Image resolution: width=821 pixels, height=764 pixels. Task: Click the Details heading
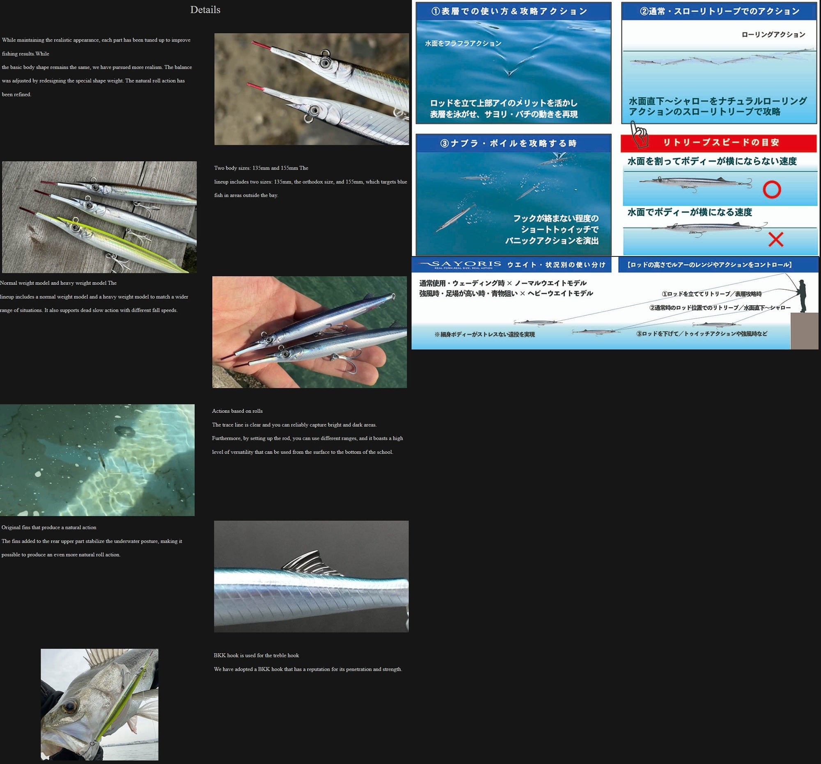coord(205,10)
